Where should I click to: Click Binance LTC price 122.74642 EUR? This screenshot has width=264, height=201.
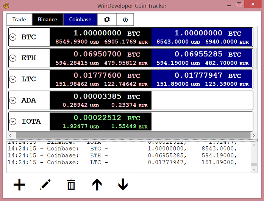[126, 84]
